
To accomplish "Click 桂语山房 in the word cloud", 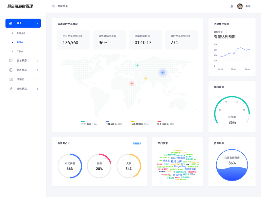I will coord(176,161).
